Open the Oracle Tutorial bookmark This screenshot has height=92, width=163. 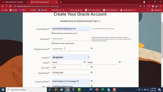pyautogui.click(x=111, y=10)
